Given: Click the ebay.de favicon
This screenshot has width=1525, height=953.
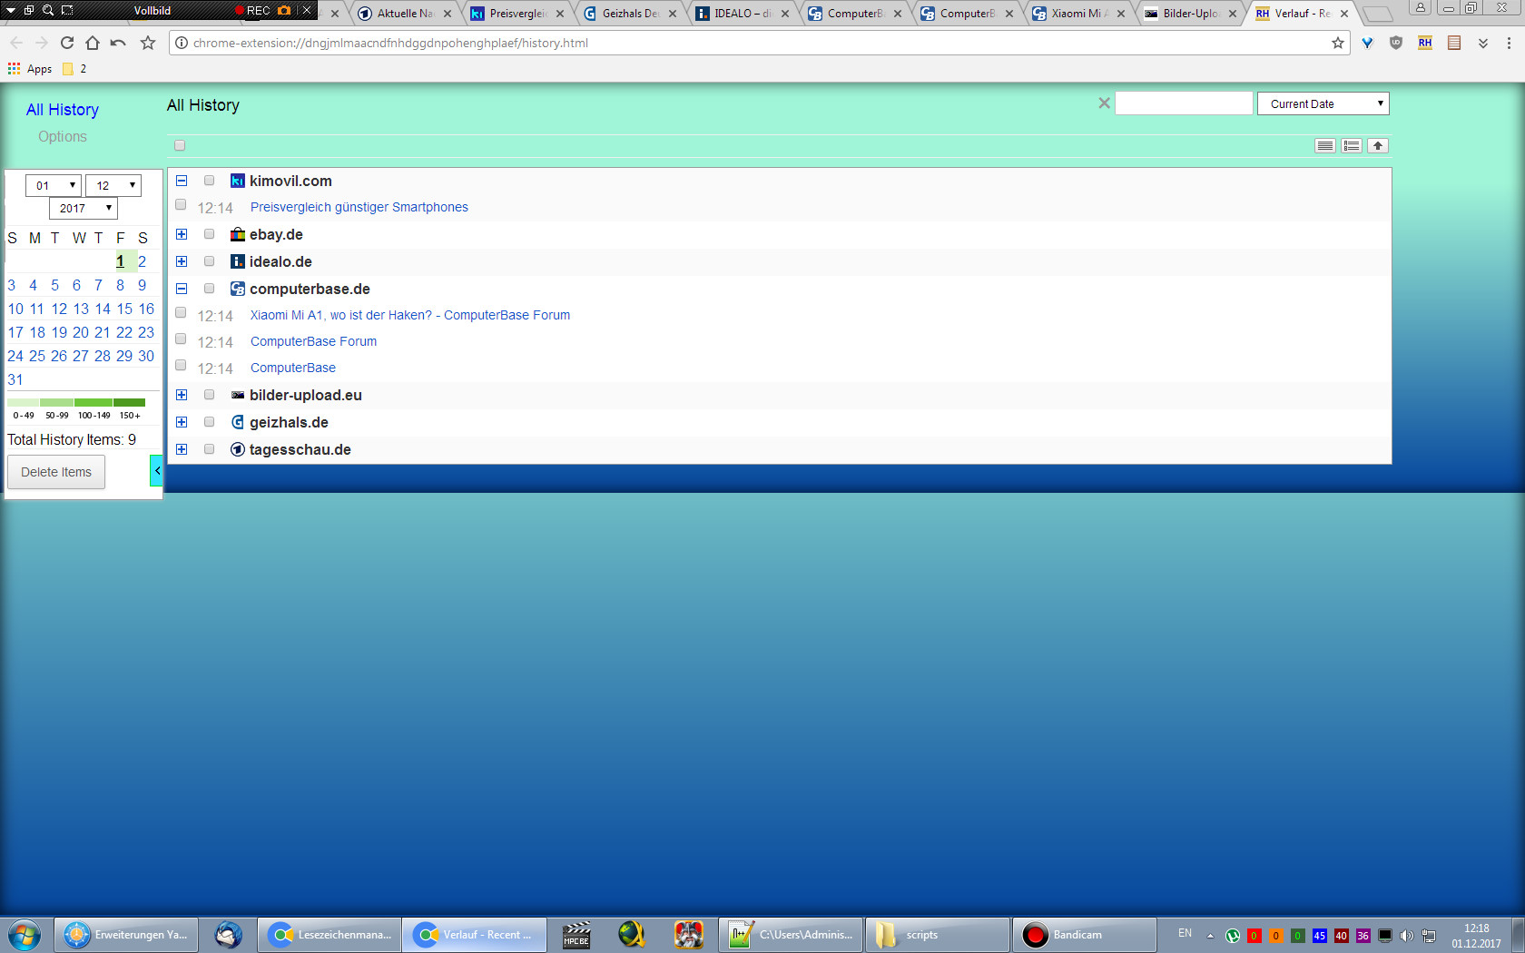Looking at the screenshot, I should (238, 234).
